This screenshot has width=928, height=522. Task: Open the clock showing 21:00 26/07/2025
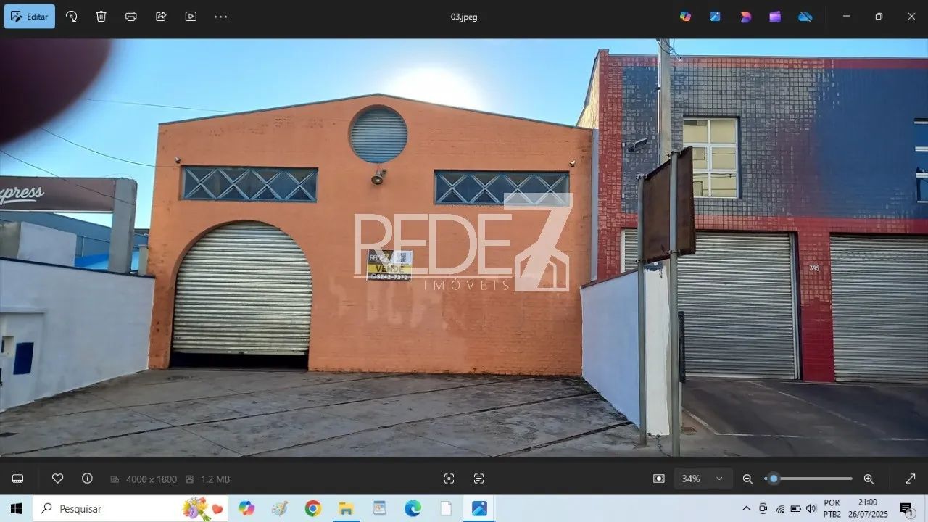pyautogui.click(x=868, y=508)
